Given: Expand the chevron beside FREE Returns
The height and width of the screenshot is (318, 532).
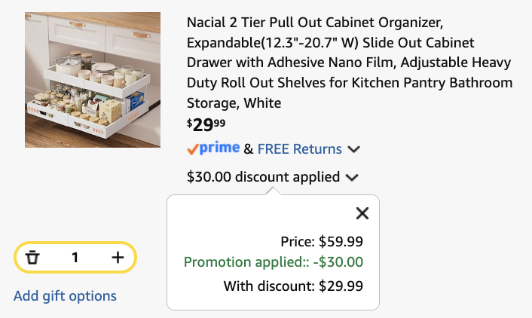Looking at the screenshot, I should pyautogui.click(x=354, y=149).
